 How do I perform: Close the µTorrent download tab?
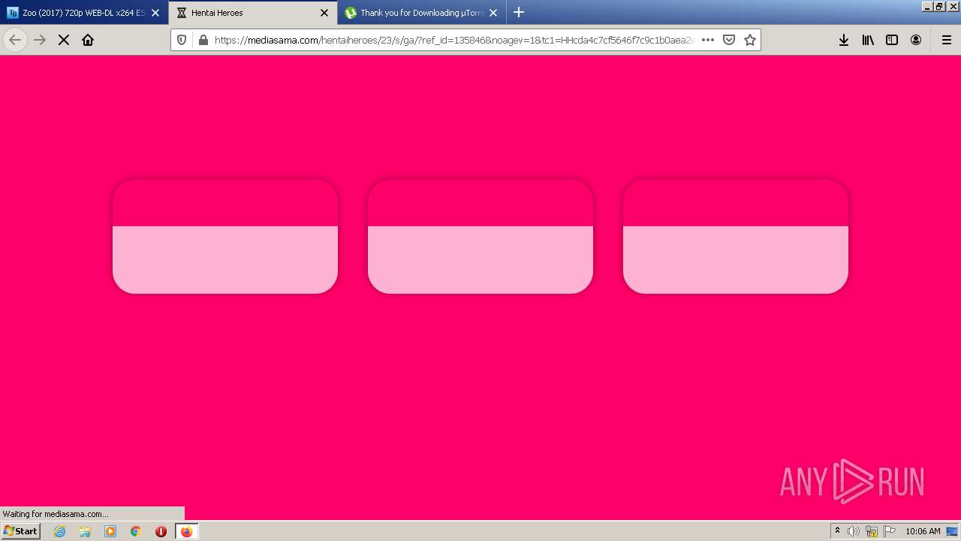[x=493, y=13]
